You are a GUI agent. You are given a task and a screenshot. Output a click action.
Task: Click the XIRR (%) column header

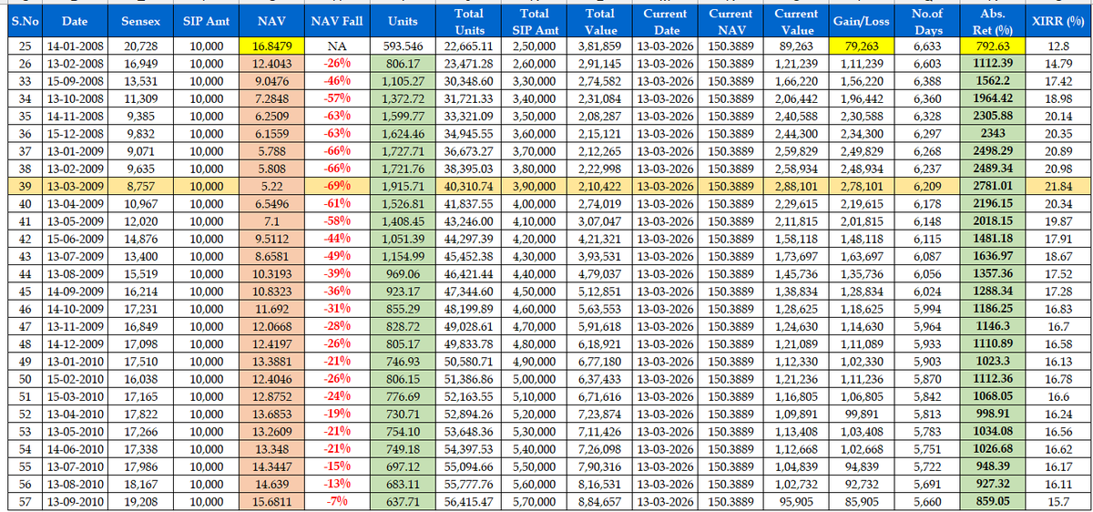1057,22
